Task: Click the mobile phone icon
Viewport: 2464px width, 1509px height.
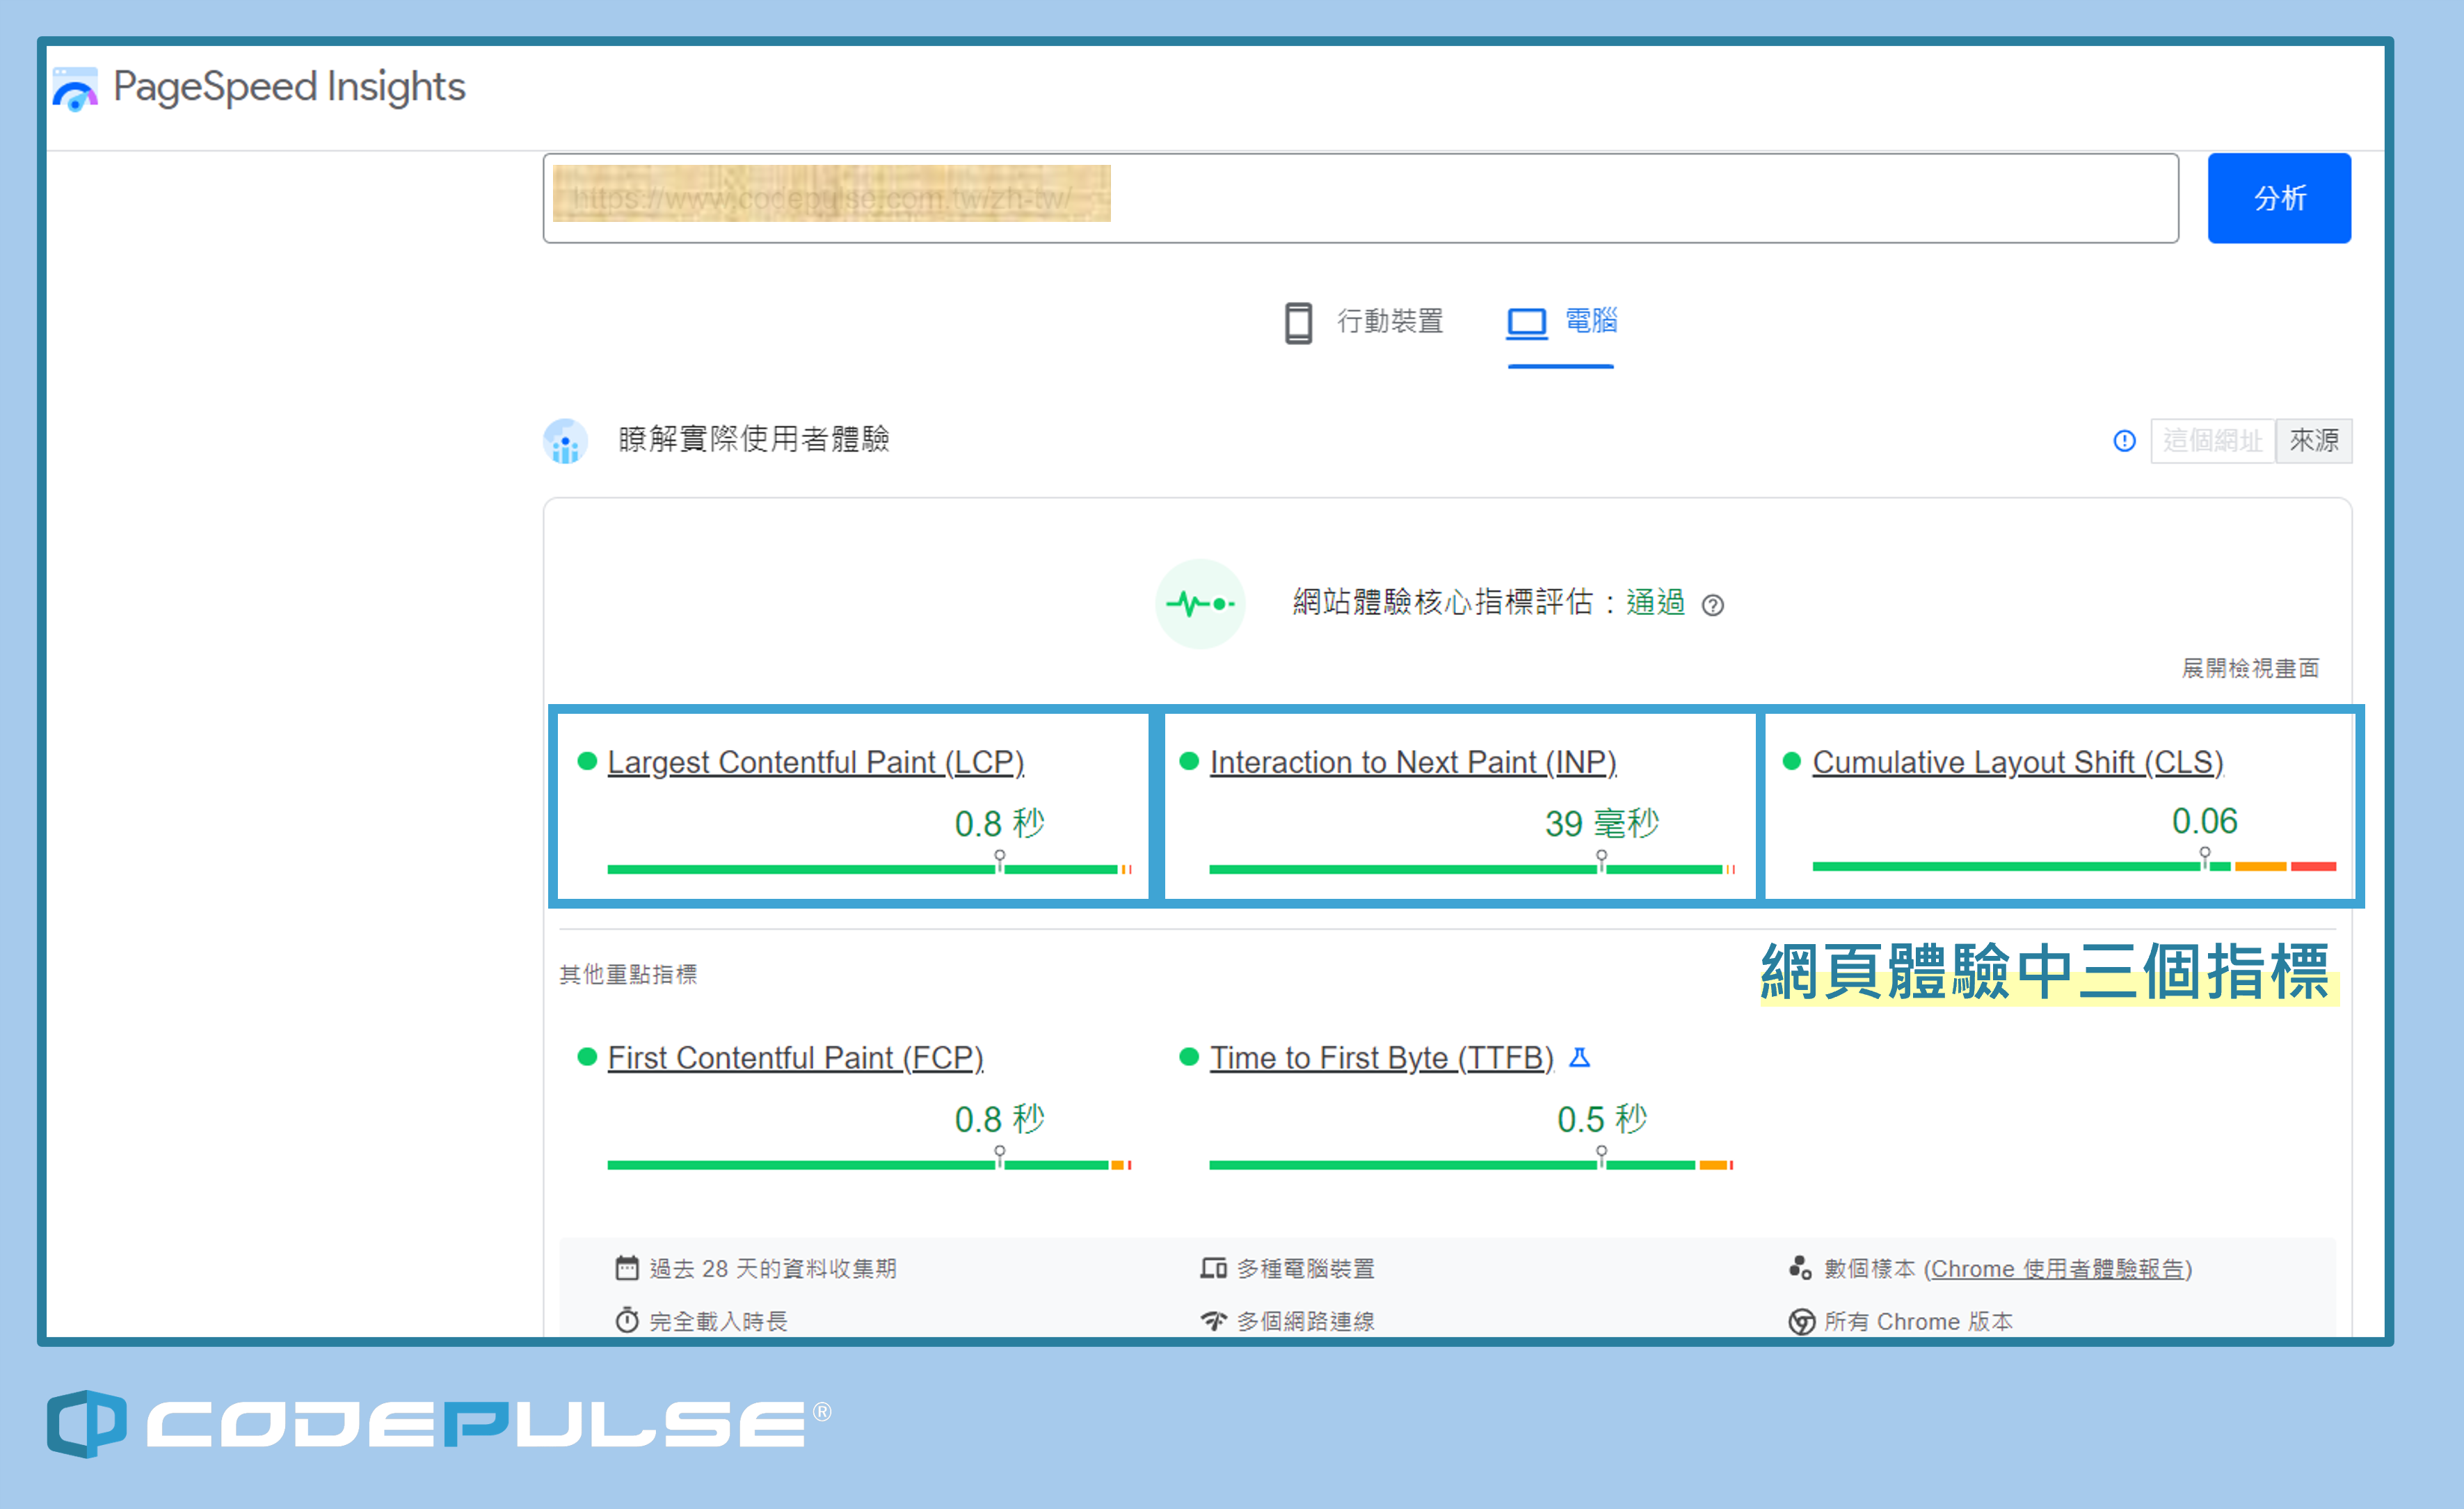Action: point(1298,323)
